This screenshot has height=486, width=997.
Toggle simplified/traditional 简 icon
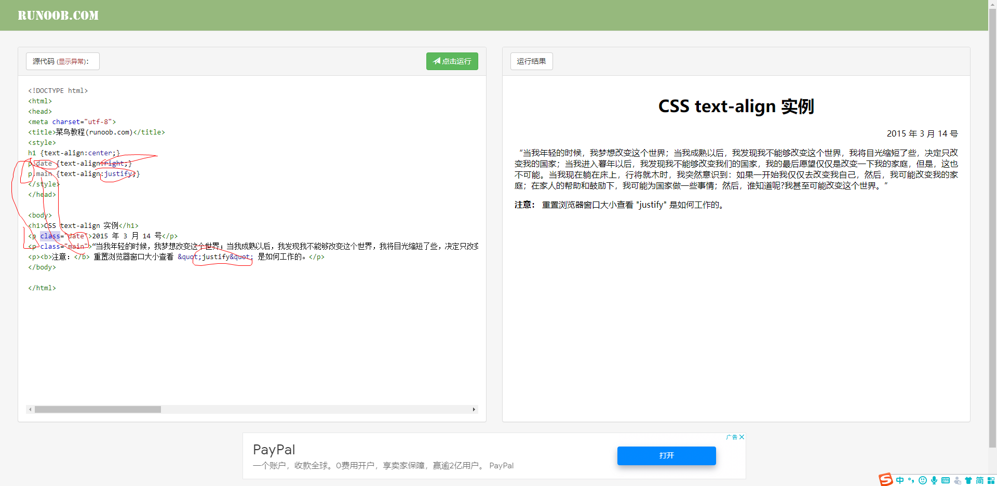[980, 480]
